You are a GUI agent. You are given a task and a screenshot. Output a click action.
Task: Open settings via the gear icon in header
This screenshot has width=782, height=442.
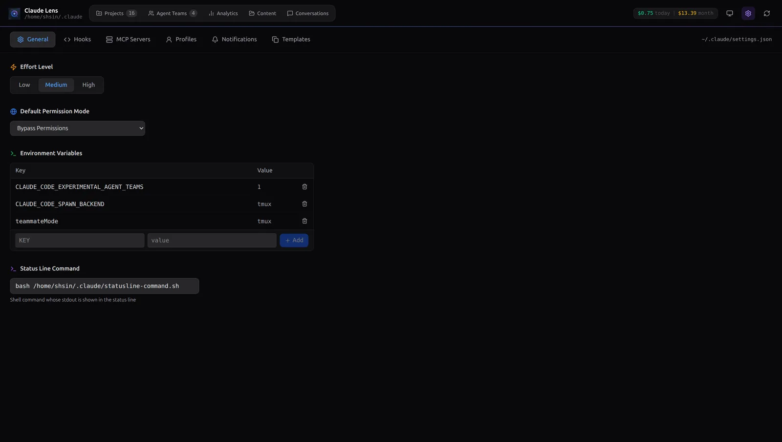tap(748, 13)
